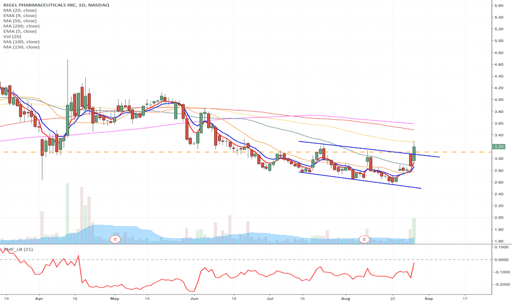Select the EMA (5, close) indicator label
The height and width of the screenshot is (302, 512).
pyautogui.click(x=20, y=31)
